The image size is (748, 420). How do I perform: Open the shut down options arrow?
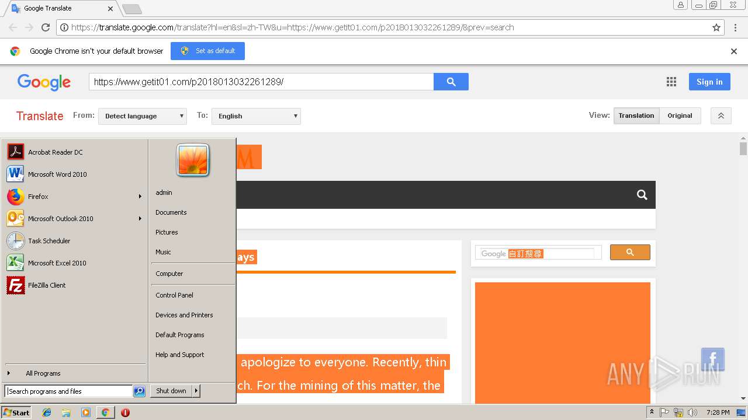pos(196,391)
